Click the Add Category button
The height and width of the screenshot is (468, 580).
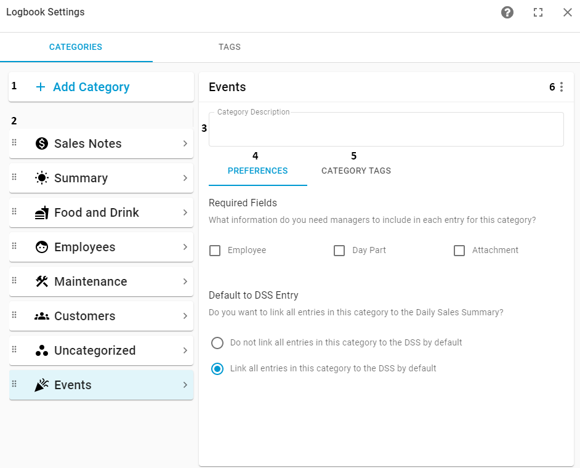92,87
